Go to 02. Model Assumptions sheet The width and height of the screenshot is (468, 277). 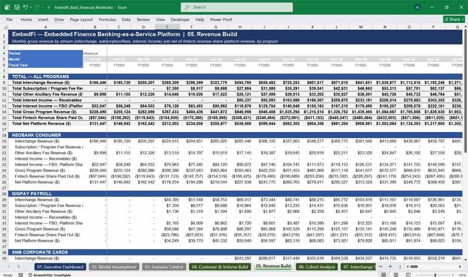[x=114, y=267]
